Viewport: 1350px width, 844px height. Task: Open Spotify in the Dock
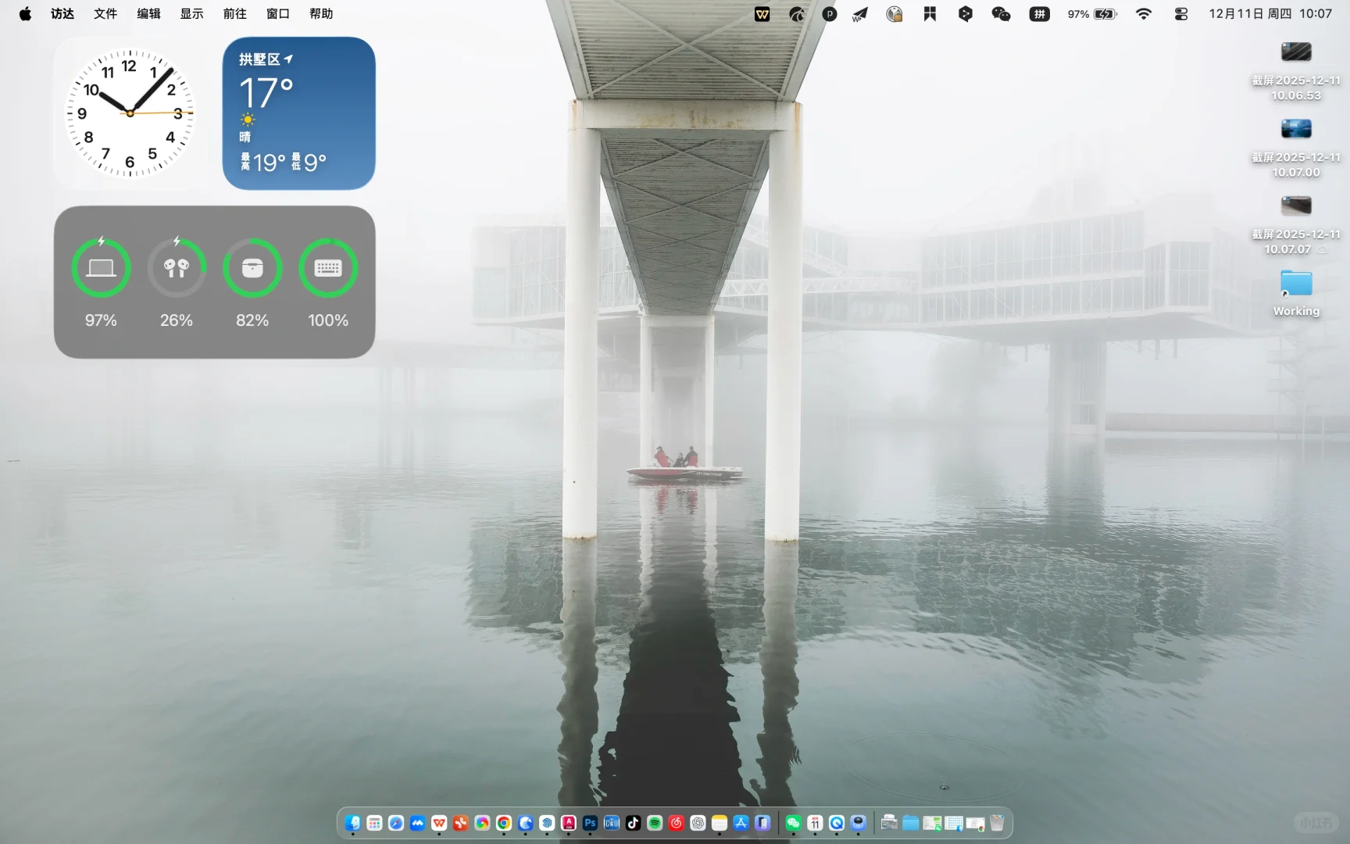coord(654,822)
